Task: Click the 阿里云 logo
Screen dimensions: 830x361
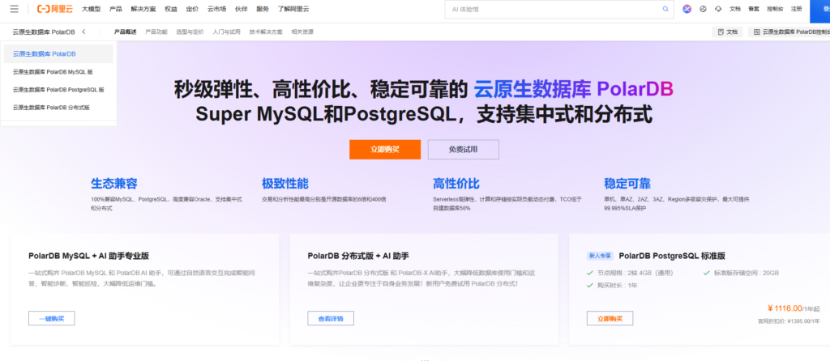Action: tap(55, 9)
